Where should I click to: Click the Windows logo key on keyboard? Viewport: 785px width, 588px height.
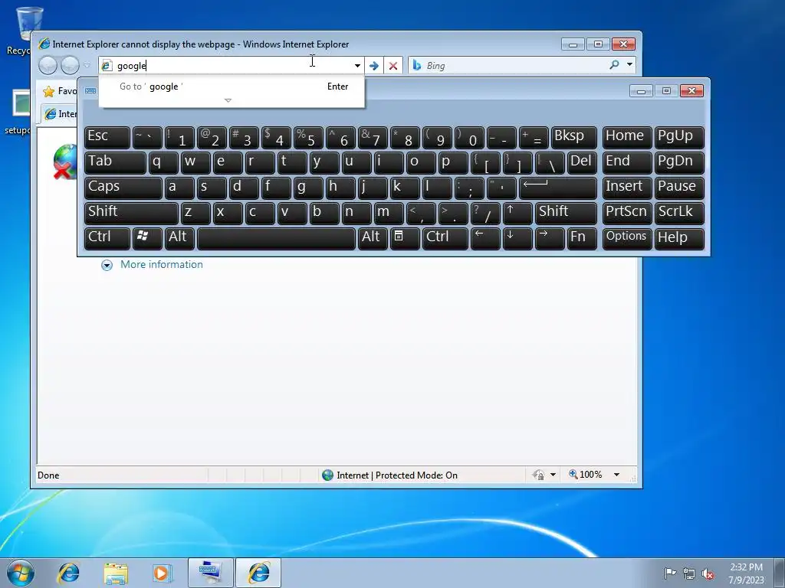click(147, 237)
